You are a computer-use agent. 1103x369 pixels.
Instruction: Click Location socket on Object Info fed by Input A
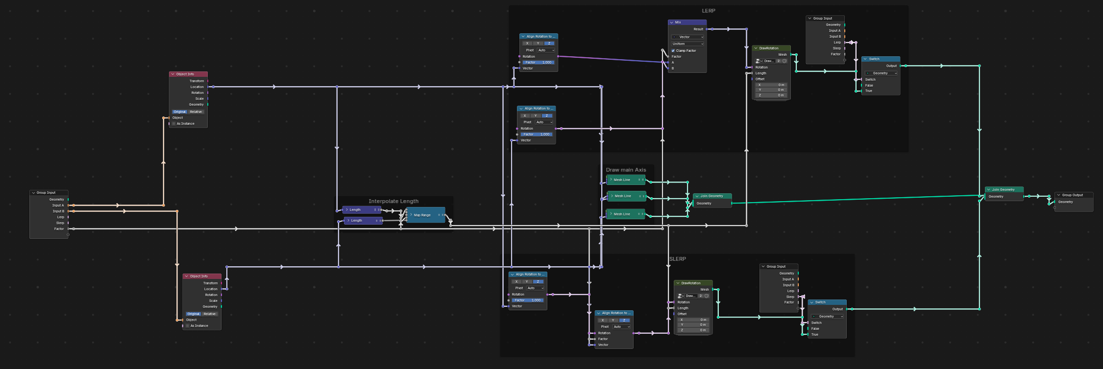[208, 87]
